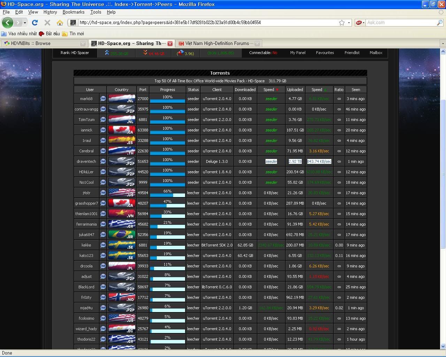This screenshot has height=357, width=446.
Task: Click the vertical page scrollbar thumb
Action: pyautogui.click(x=443, y=174)
